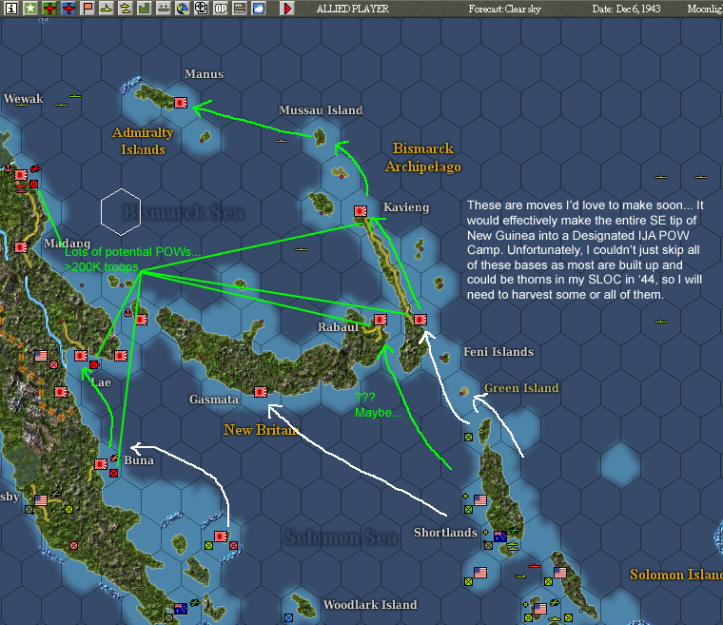Select the Australian flag base at Shortlands

500,537
